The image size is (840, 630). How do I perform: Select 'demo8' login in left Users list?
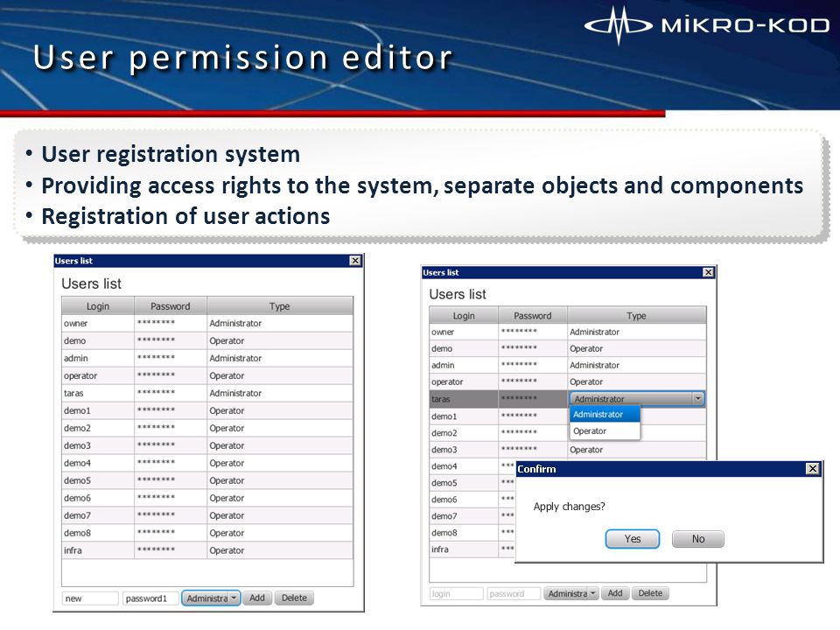(77, 533)
